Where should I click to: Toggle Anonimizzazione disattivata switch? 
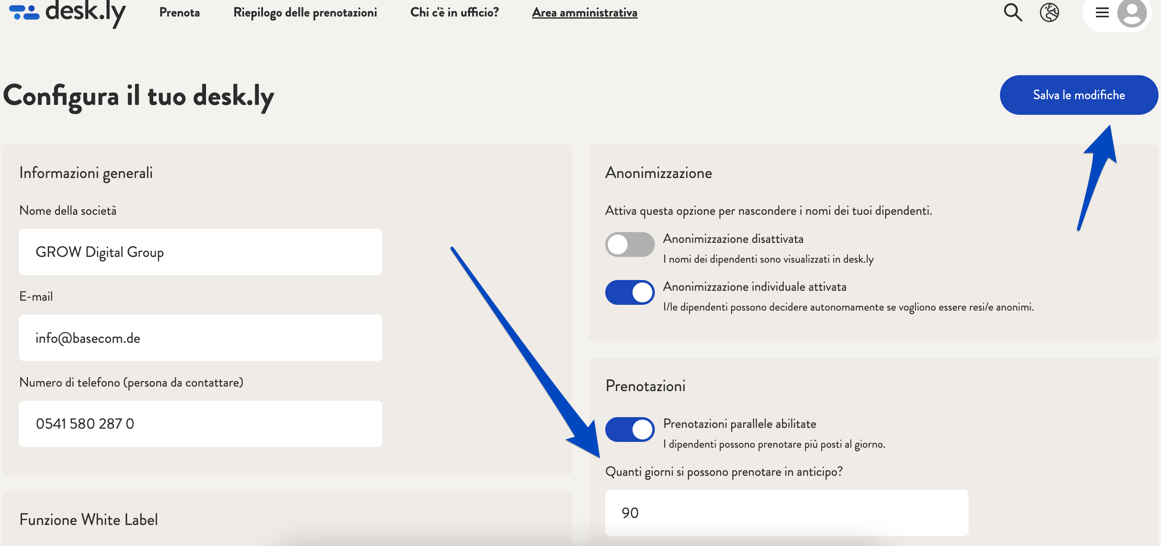click(x=629, y=243)
